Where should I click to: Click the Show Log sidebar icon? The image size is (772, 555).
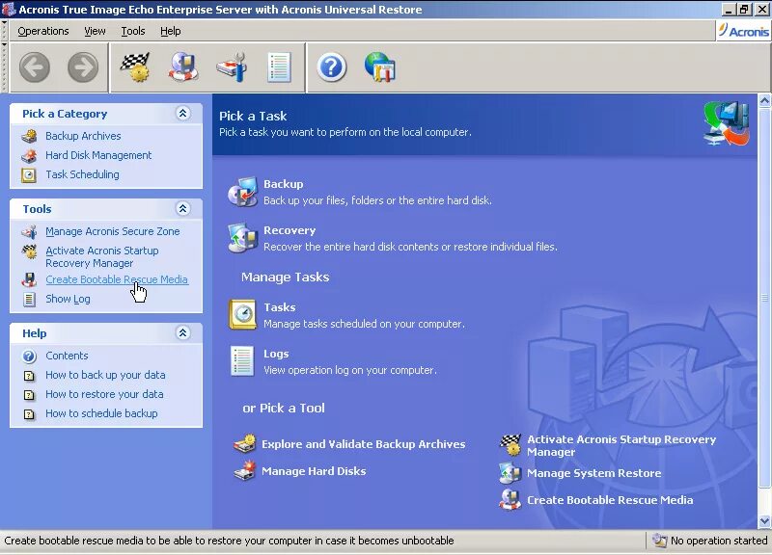29,299
